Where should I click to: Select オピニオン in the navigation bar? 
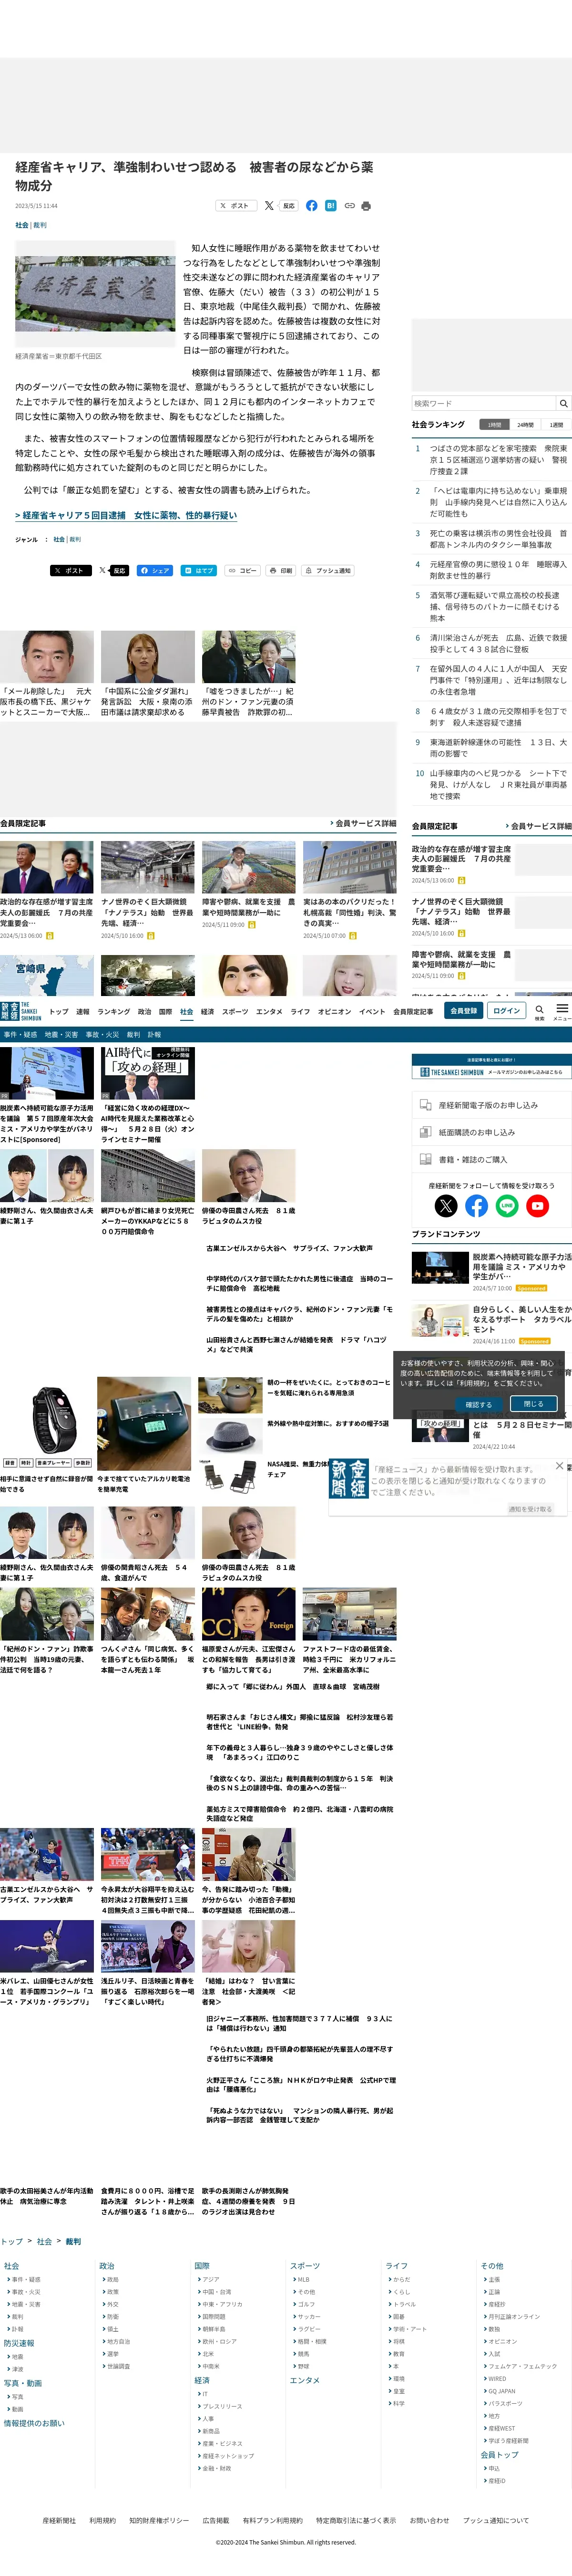click(x=334, y=1012)
